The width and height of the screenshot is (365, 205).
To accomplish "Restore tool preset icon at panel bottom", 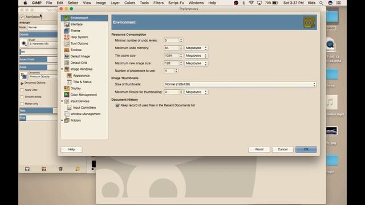I will pyautogui.click(x=44, y=169).
